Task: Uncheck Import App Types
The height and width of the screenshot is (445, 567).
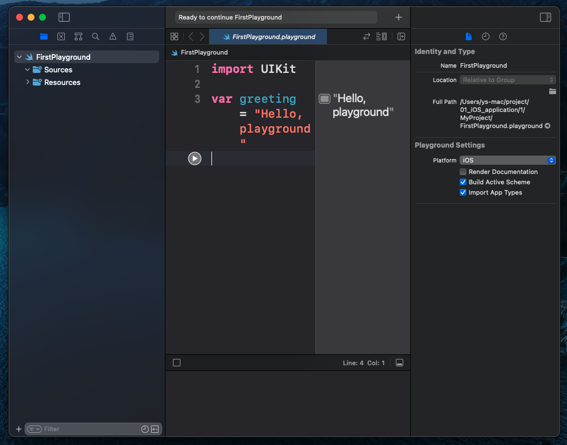Action: (x=463, y=192)
